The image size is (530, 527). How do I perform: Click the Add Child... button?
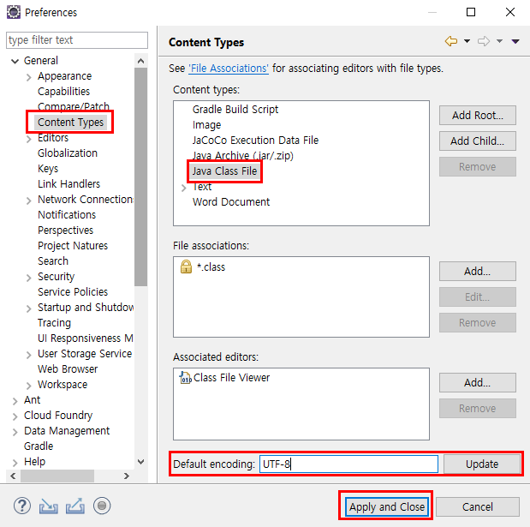coord(477,141)
